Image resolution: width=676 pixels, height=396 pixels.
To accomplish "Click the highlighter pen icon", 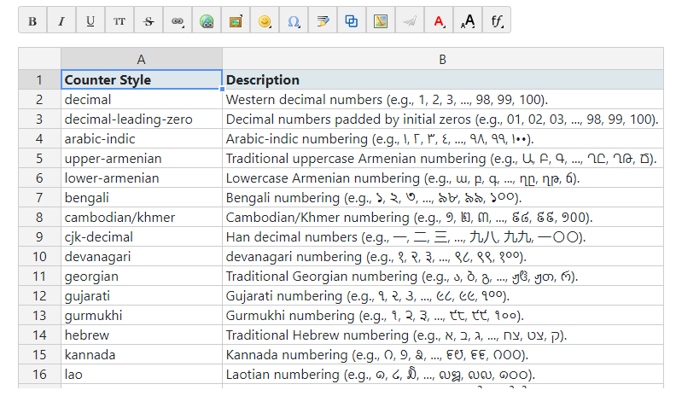I will coord(323,21).
